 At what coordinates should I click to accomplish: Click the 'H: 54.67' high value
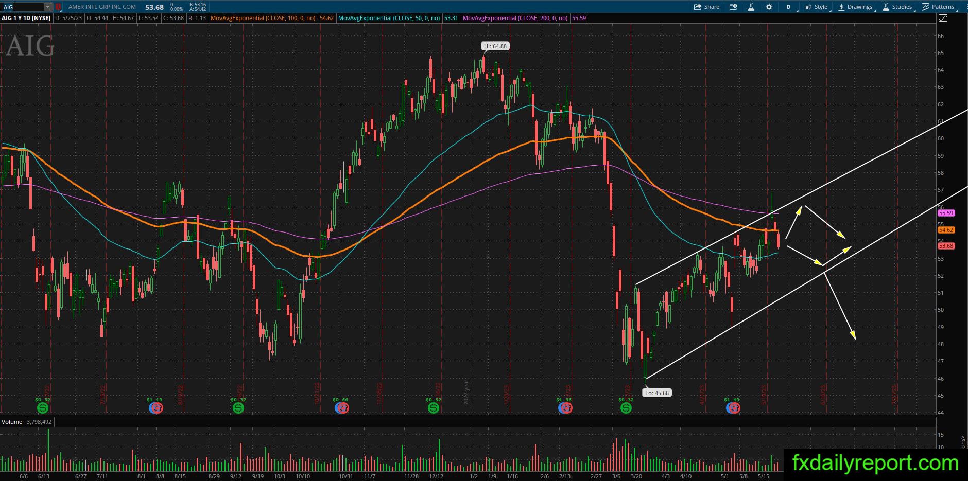[x=124, y=18]
